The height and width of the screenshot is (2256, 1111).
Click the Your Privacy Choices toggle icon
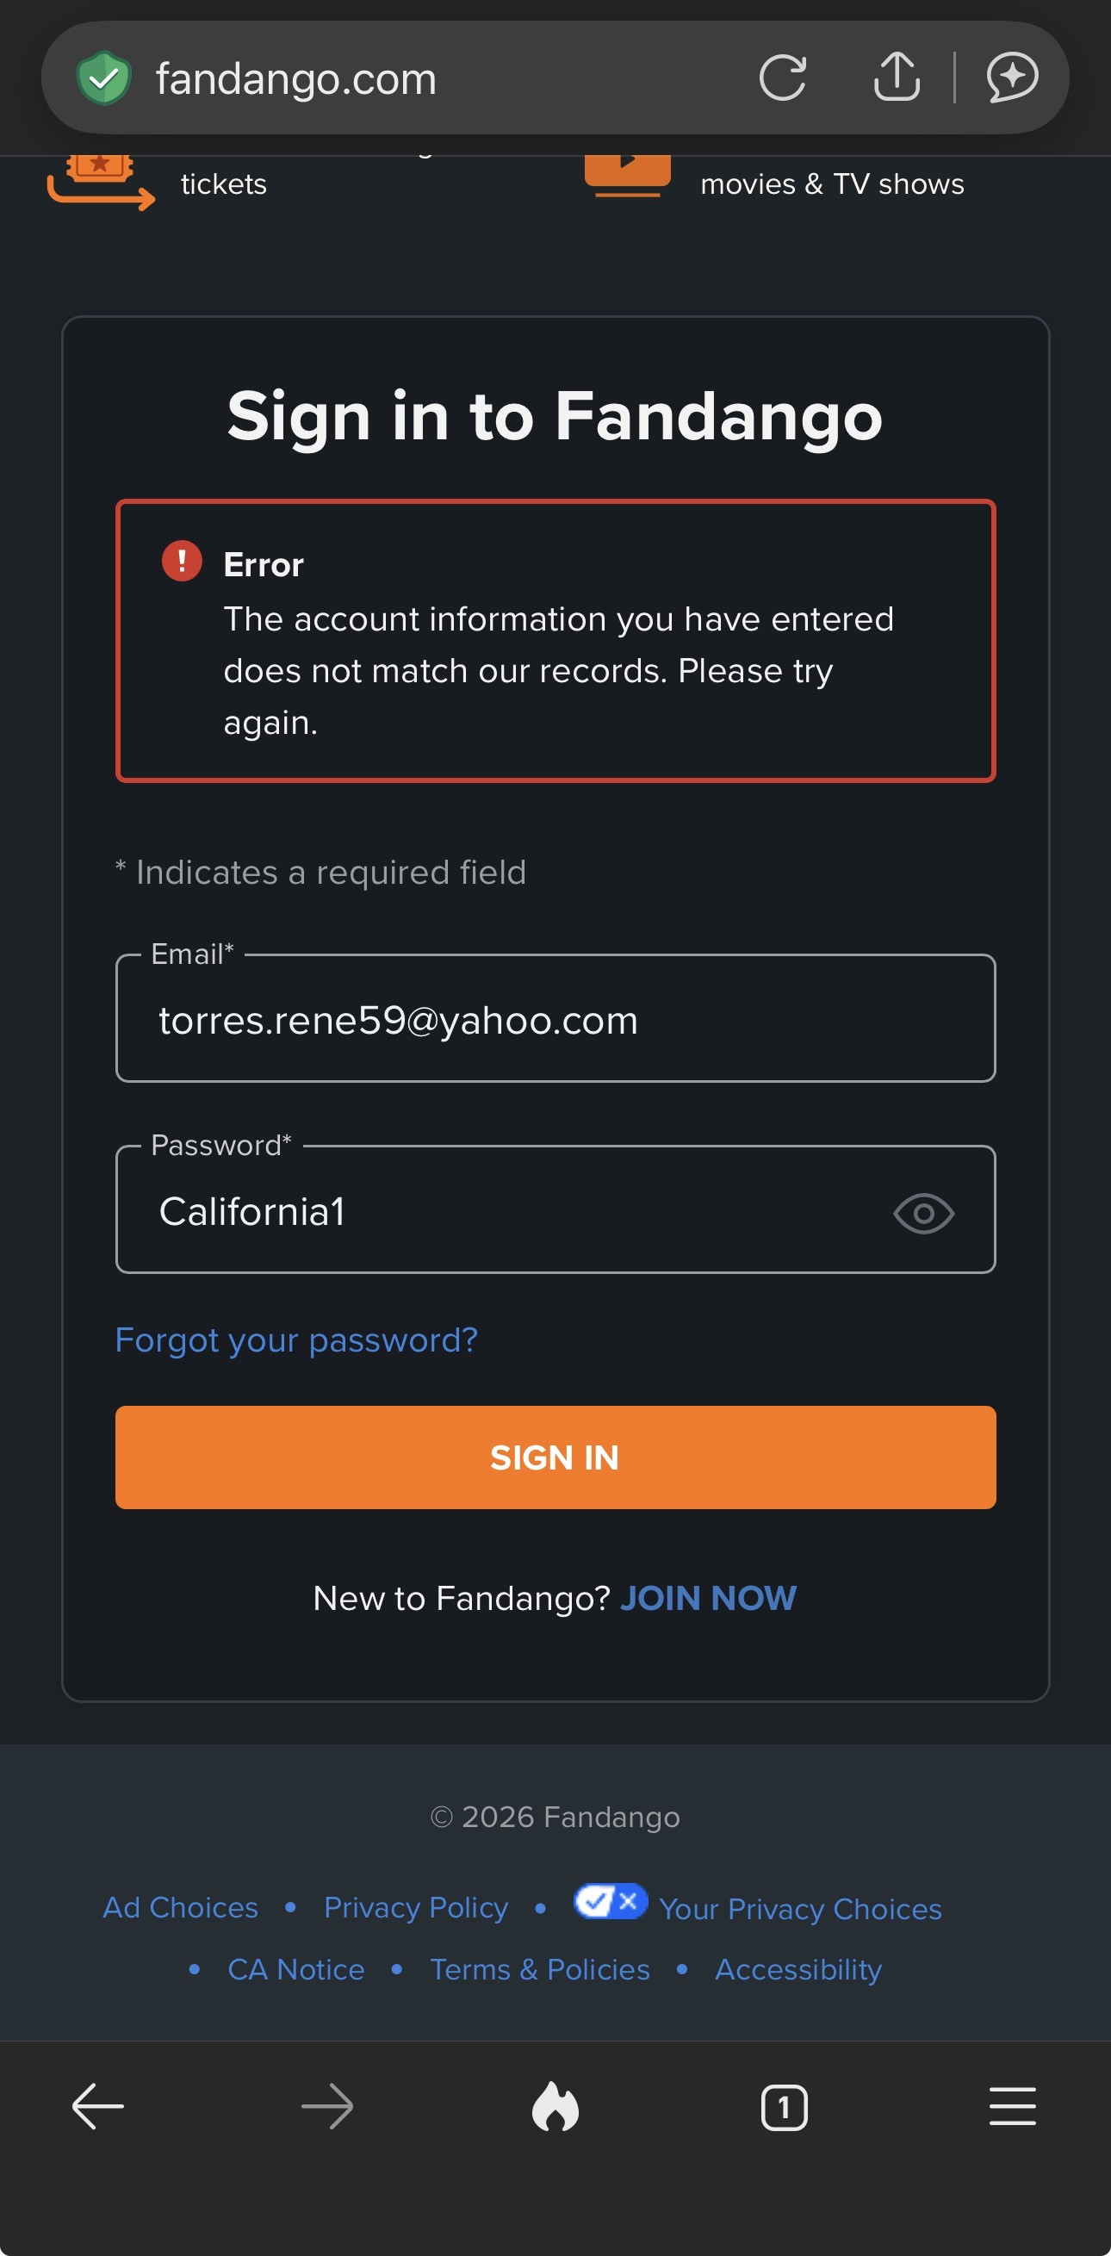[x=611, y=1901]
